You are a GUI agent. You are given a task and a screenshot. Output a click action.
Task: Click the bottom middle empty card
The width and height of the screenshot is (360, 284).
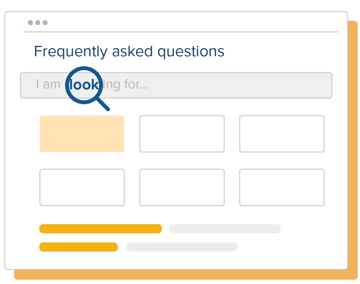click(x=182, y=187)
